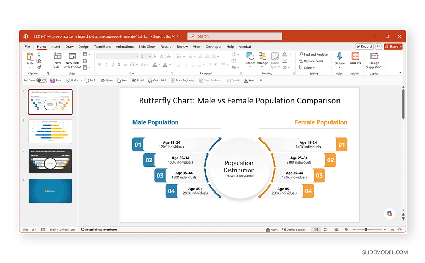425x263 pixels.
Task: Insert a New Slide with Copilot
Action: coord(73,60)
